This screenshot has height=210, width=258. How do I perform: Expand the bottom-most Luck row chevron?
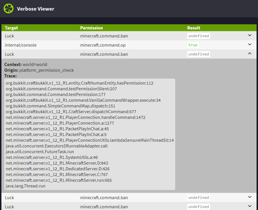(x=250, y=206)
